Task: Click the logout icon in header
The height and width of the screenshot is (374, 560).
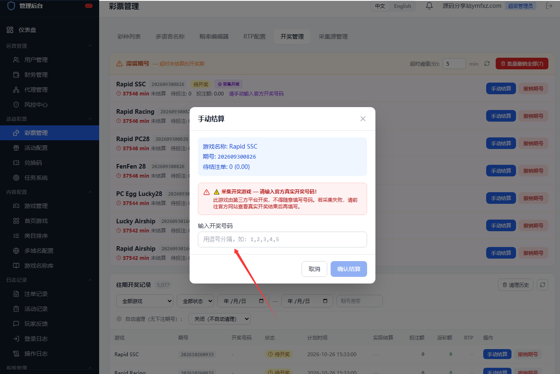Action: 549,6
